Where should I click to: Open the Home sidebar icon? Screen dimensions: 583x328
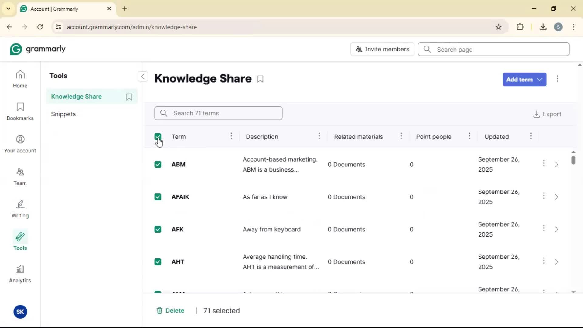20,79
